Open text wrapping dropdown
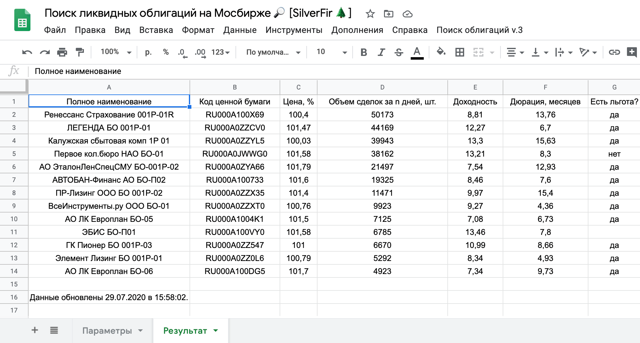Image resolution: width=640 pixels, height=343 pixels. (x=564, y=52)
